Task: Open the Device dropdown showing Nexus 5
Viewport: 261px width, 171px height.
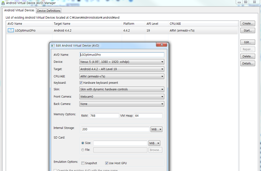Action: click(x=122, y=62)
